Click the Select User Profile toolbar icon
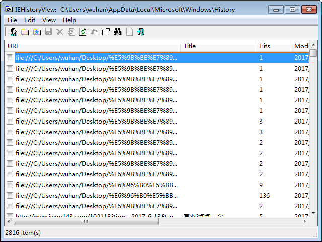The width and height of the screenshot is (322, 242). click(x=14, y=32)
